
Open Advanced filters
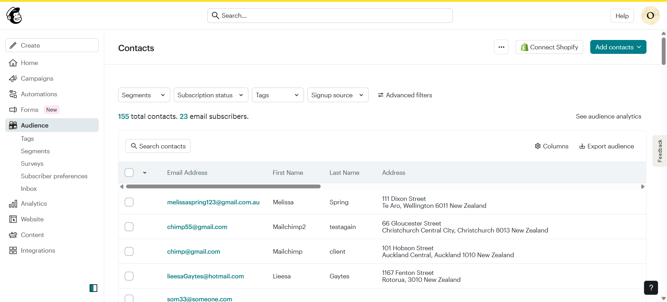[x=405, y=95]
